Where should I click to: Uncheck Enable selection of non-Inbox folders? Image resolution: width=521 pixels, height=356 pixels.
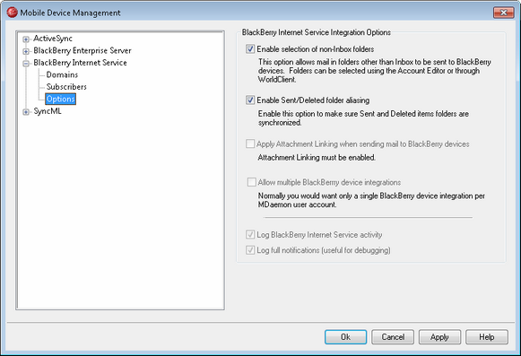250,49
